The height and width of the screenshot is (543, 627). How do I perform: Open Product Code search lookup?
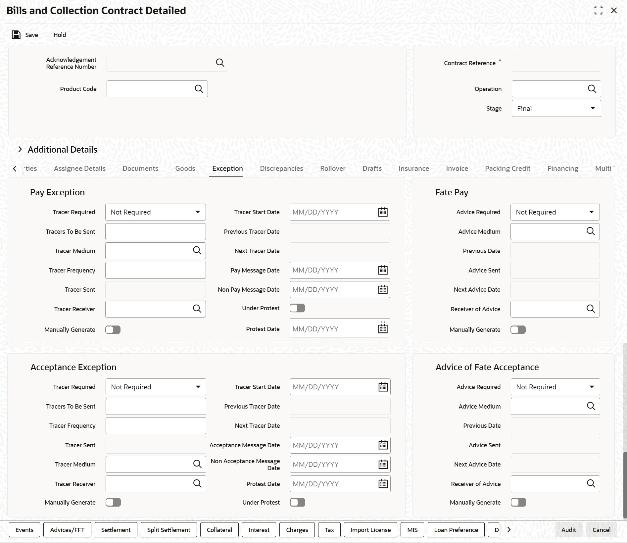point(199,89)
